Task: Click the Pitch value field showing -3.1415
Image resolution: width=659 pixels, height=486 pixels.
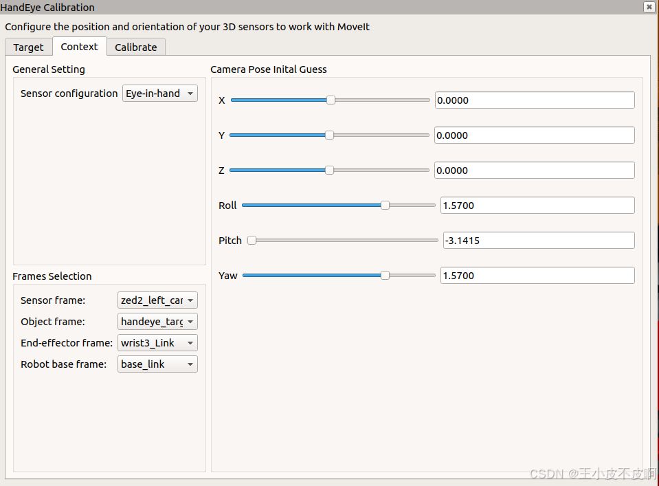Action: click(539, 240)
